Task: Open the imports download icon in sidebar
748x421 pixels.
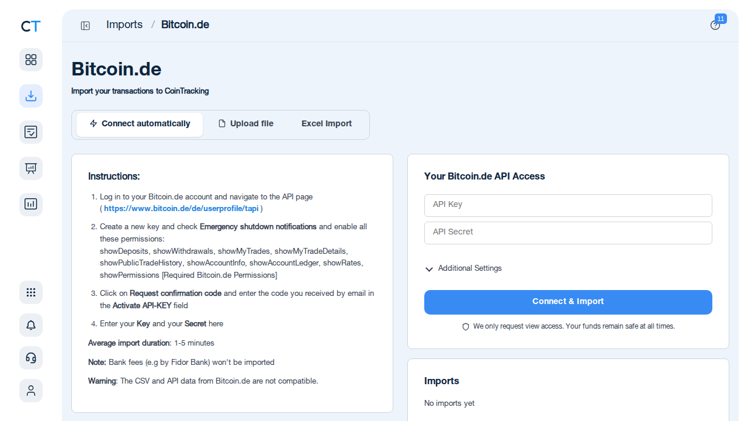Action: pos(31,96)
